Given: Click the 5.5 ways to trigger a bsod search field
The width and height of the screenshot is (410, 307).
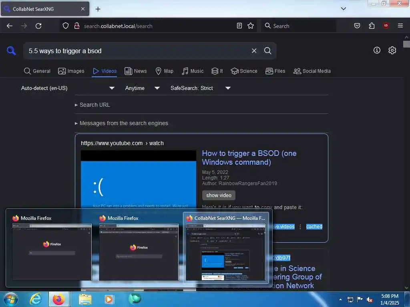Looking at the screenshot, I should point(137,51).
